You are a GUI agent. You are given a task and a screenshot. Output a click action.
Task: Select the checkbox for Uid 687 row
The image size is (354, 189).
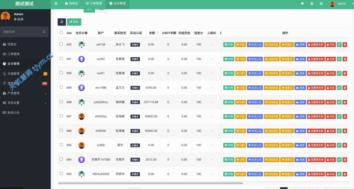click(61, 116)
